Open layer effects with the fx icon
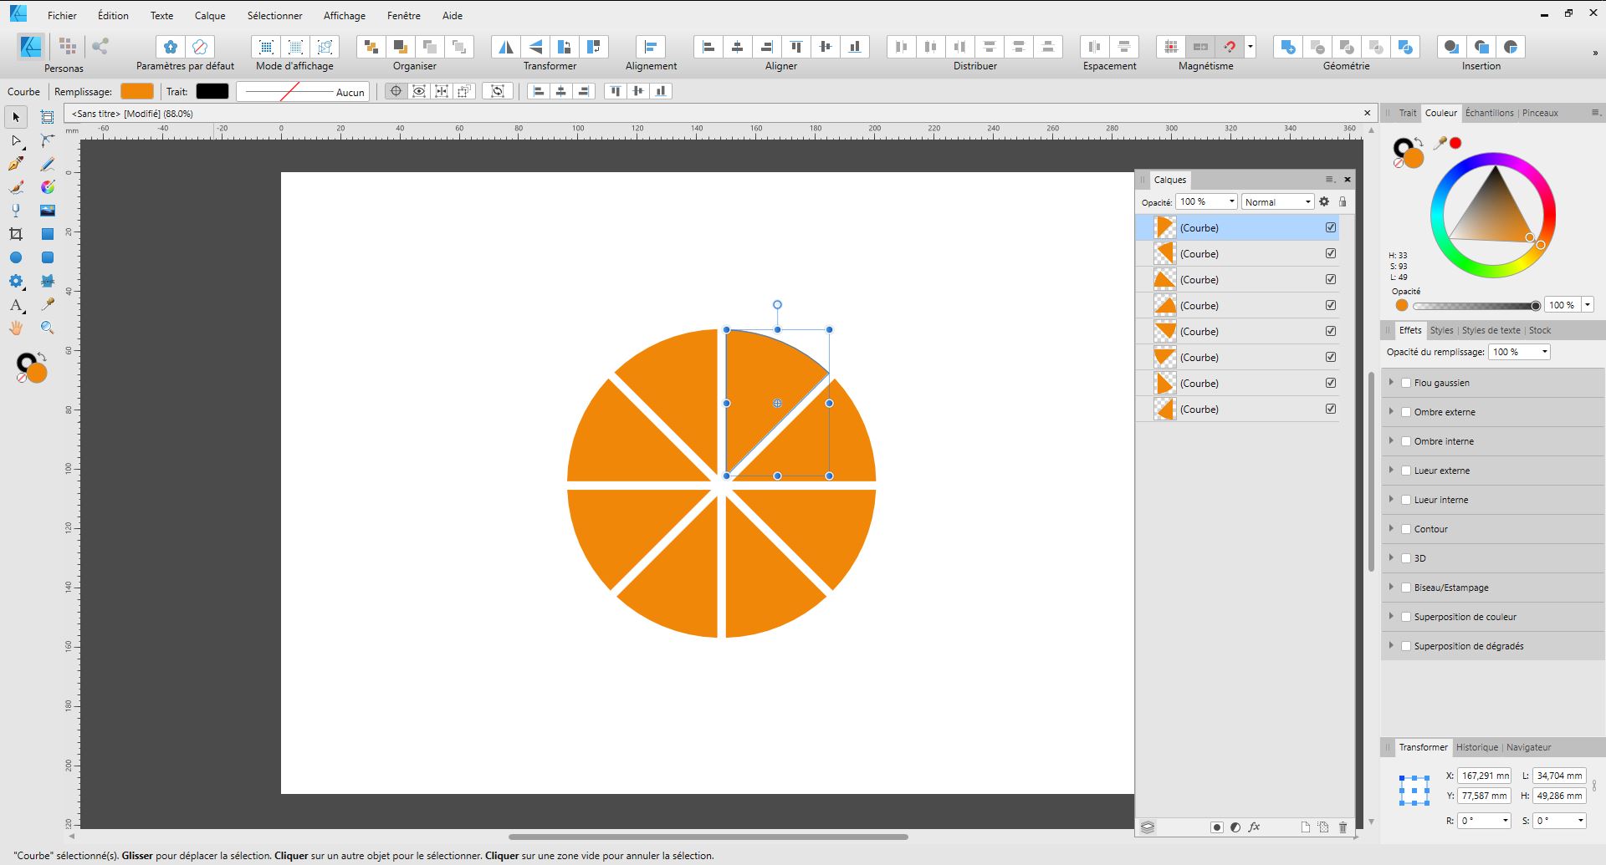 pyautogui.click(x=1254, y=827)
